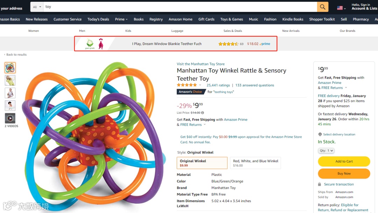The width and height of the screenshot is (378, 213).
Task: Expand the Prime navigation dropdown
Action: click(121, 19)
